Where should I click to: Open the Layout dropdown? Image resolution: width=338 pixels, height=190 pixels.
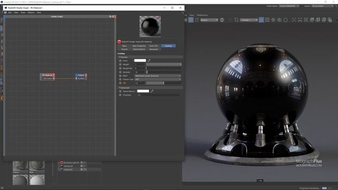point(323,6)
